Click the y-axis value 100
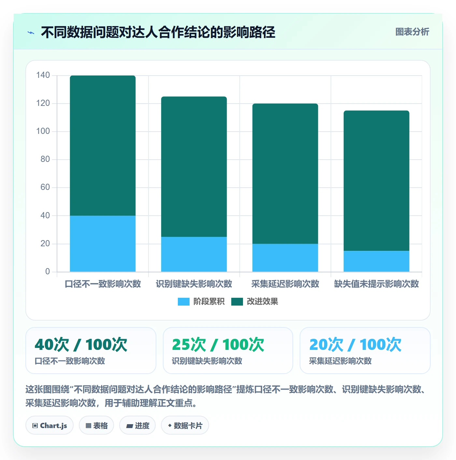This screenshot has height=460, width=456. (x=43, y=131)
